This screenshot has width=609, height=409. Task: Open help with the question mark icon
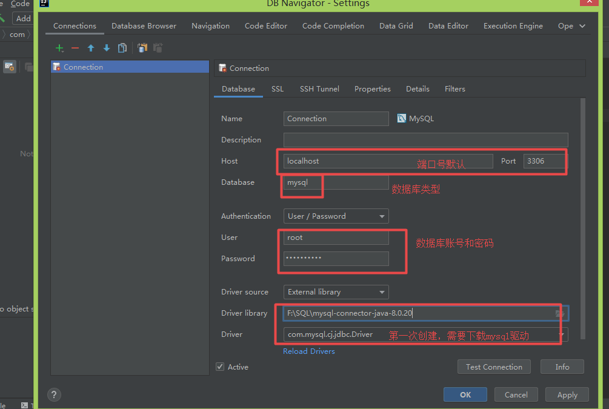pos(54,395)
